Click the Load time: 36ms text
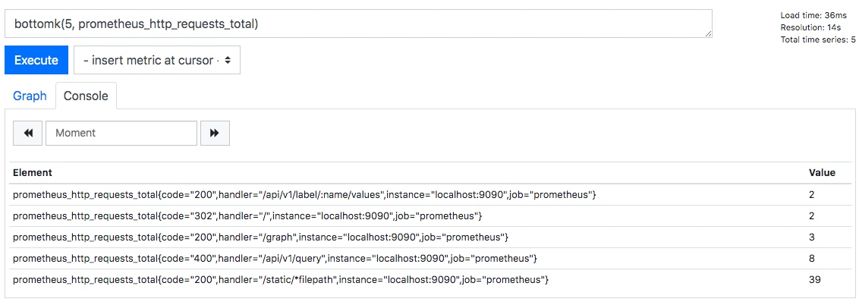 coord(813,16)
